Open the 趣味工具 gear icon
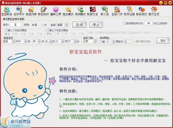The image size is (173, 128). click(56, 11)
